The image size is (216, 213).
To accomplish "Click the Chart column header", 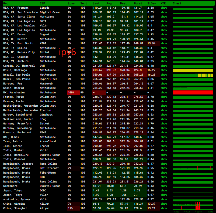I will click(x=177, y=3).
